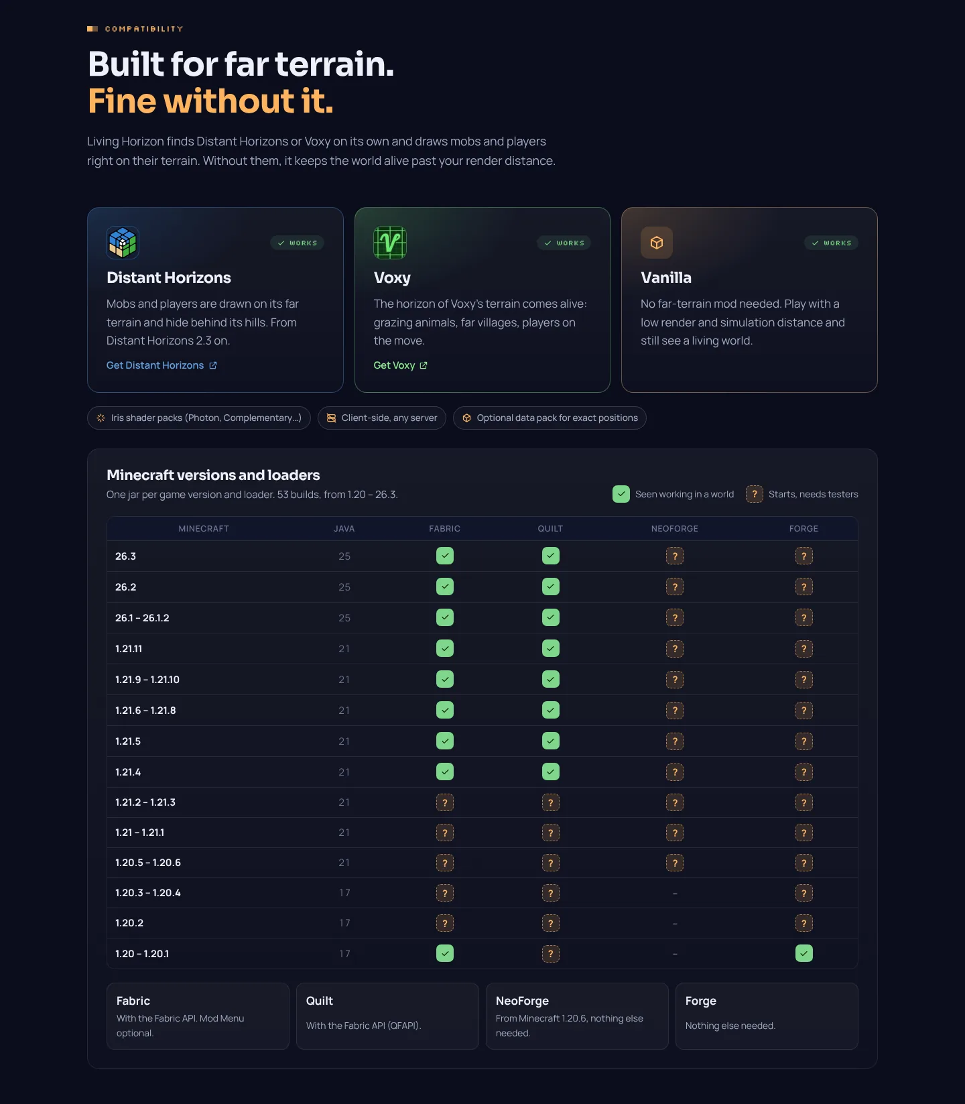Viewport: 965px width, 1104px height.
Task: Click the Distant Horizons cube logo icon
Action: click(123, 243)
